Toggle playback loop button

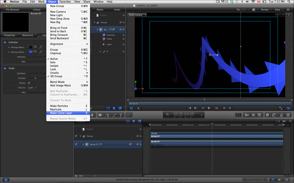click(288, 108)
